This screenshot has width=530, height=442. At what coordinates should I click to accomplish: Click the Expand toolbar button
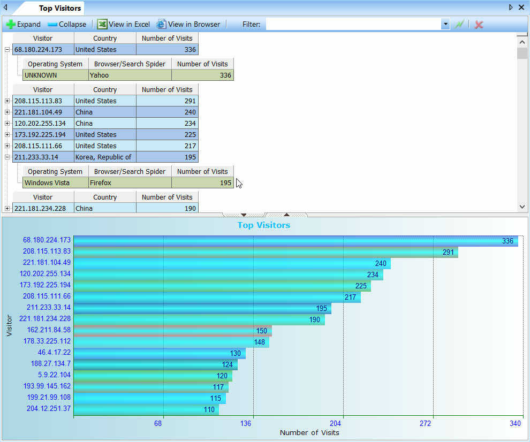point(24,24)
